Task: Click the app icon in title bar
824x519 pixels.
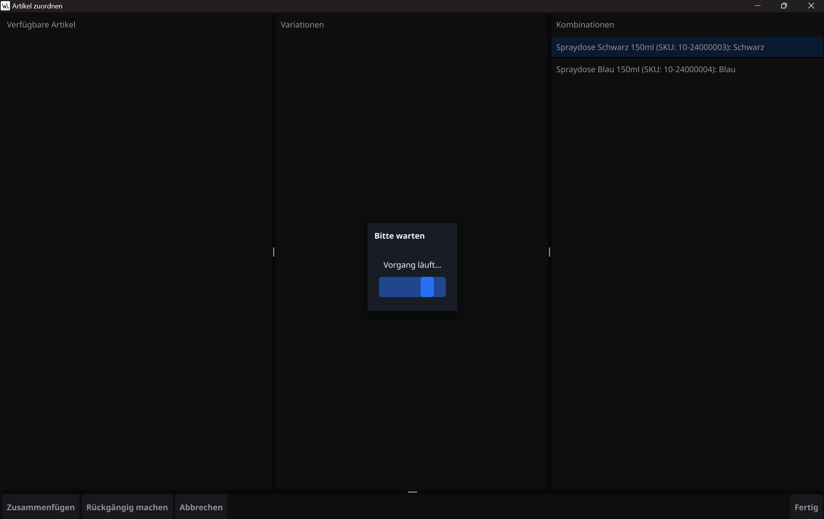Action: [x=5, y=6]
